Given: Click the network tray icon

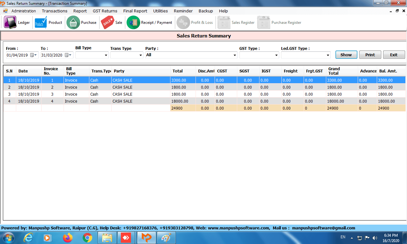Looking at the screenshot, I should point(360,238).
